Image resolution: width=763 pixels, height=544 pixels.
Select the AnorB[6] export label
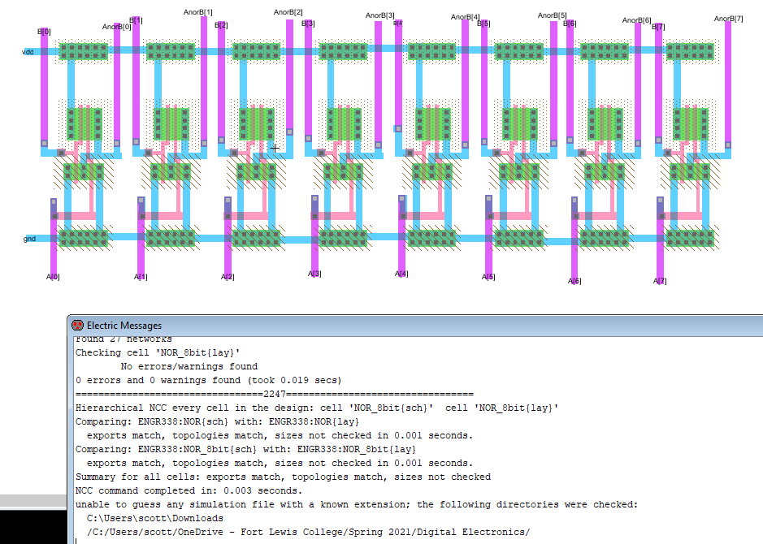point(637,20)
